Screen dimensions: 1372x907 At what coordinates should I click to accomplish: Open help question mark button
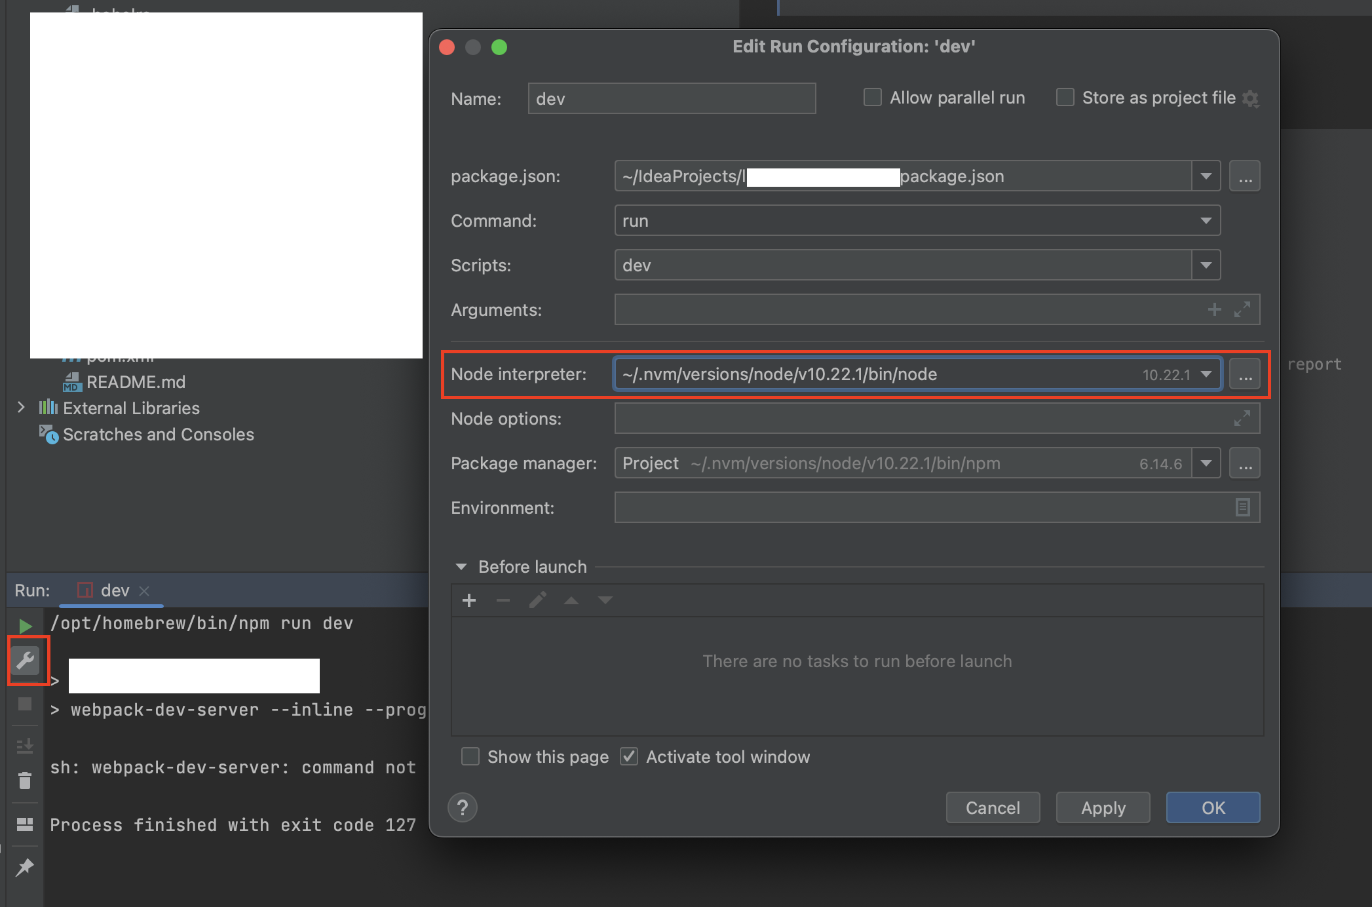(x=463, y=807)
